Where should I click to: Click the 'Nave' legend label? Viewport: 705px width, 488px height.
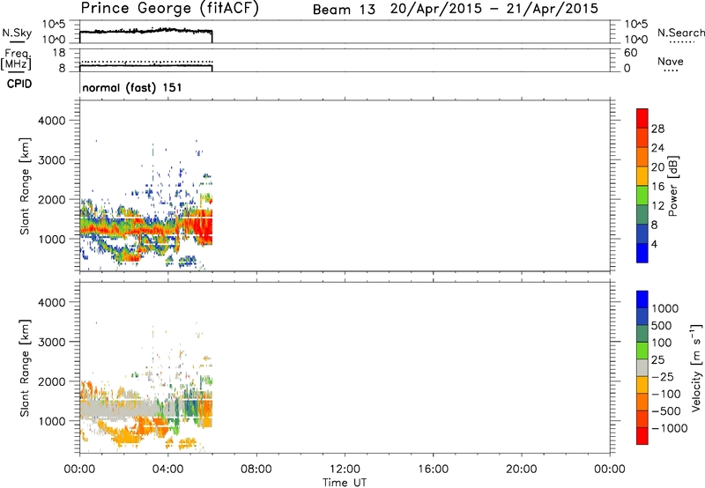tap(671, 62)
